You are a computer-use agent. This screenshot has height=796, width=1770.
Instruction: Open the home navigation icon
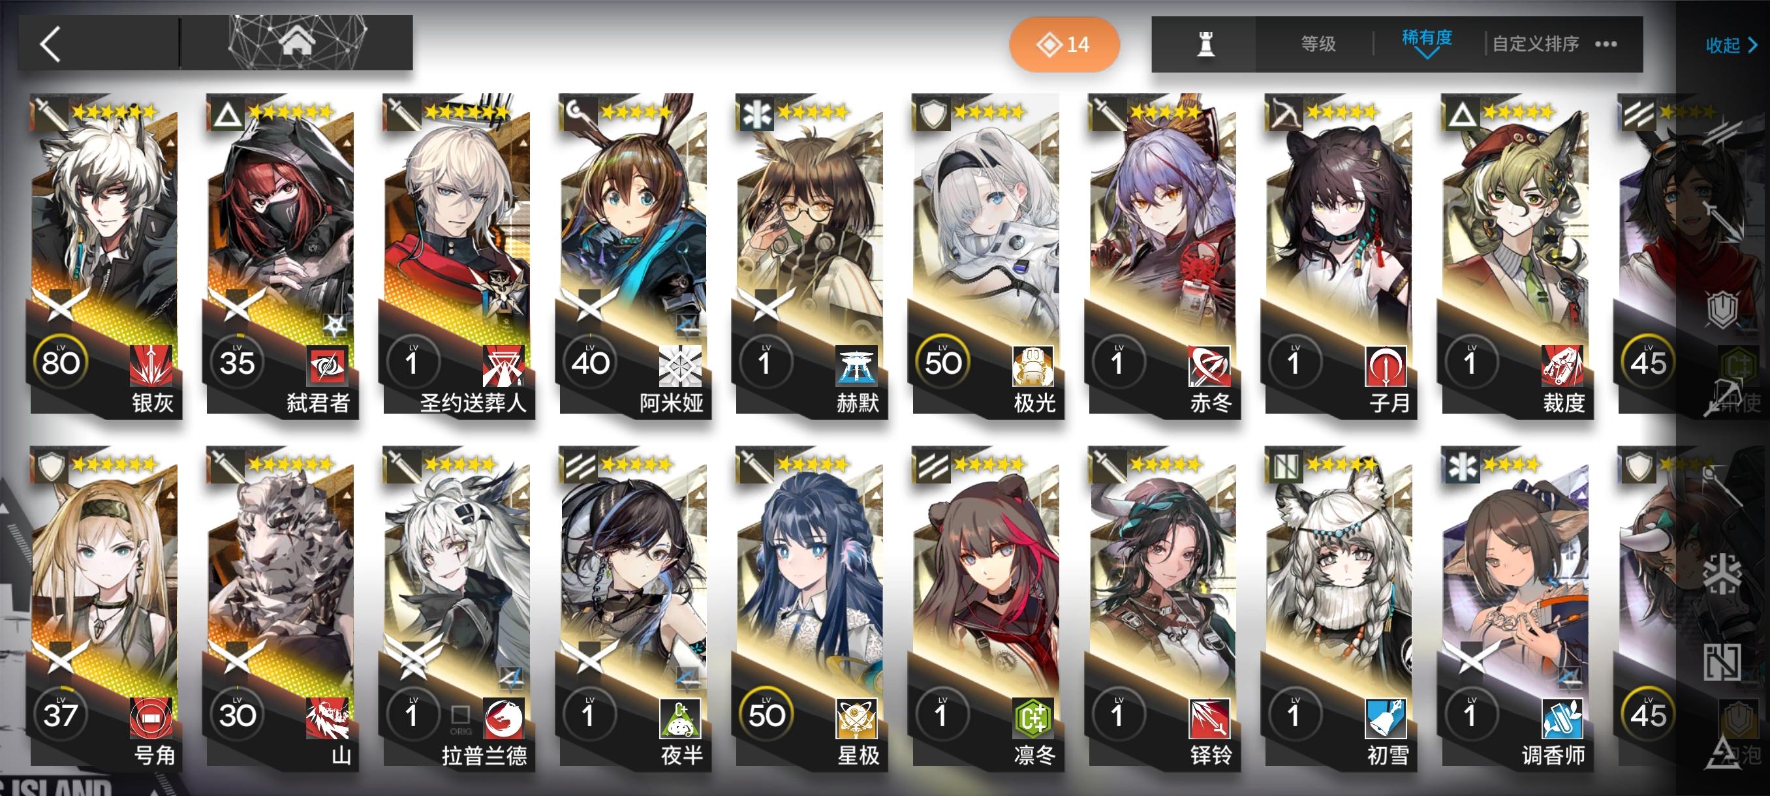(x=297, y=42)
